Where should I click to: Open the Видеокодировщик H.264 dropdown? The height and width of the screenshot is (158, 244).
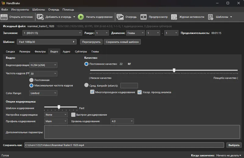43,65
